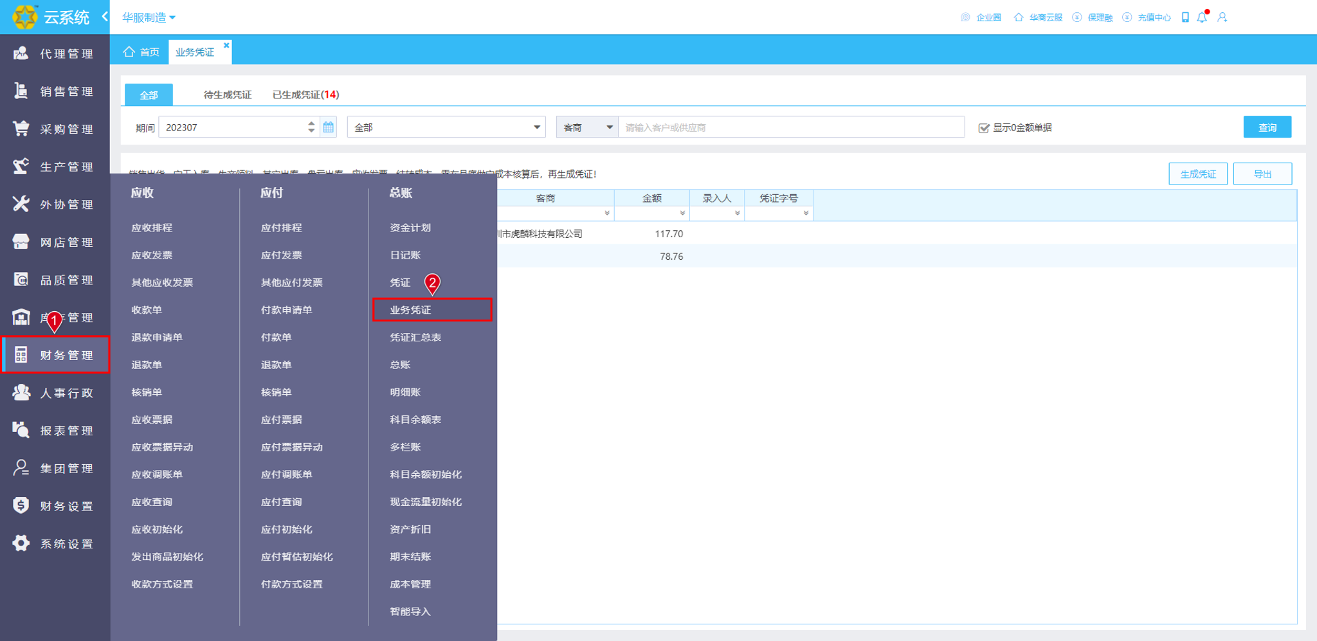Click the 生成凭证 button

pos(1198,174)
